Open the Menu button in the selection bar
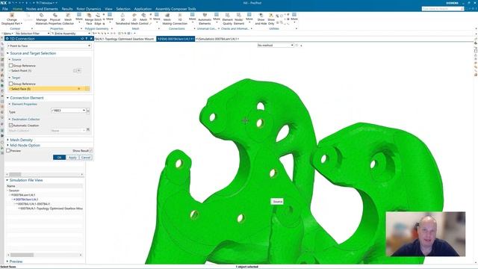 tap(7, 33)
